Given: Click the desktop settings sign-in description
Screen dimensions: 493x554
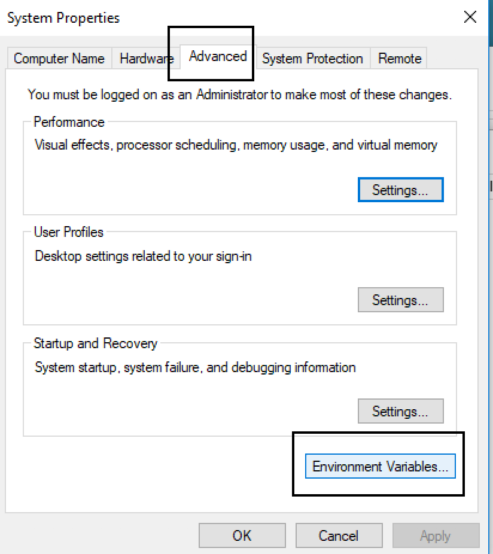Looking at the screenshot, I should pyautogui.click(x=143, y=256).
